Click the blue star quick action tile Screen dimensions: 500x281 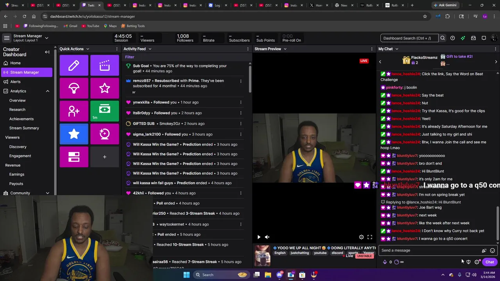pyautogui.click(x=74, y=134)
